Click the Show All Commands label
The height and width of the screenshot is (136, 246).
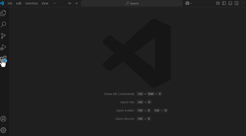(x=119, y=94)
